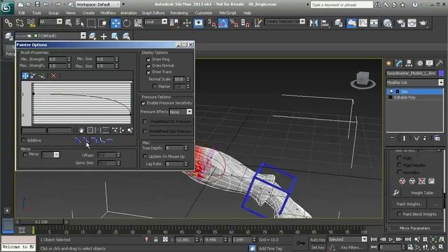Open the Rendering menu

[179, 13]
